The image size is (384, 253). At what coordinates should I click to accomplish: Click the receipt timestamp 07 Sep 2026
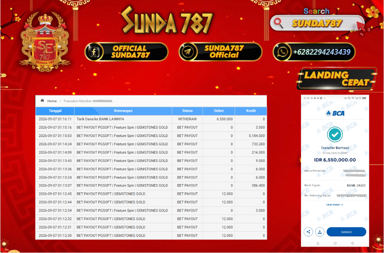tap(335, 153)
